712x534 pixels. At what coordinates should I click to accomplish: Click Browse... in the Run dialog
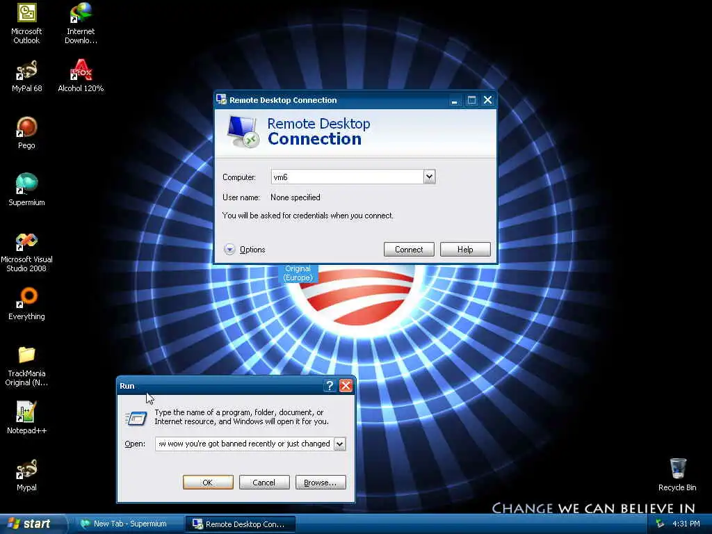[321, 483]
